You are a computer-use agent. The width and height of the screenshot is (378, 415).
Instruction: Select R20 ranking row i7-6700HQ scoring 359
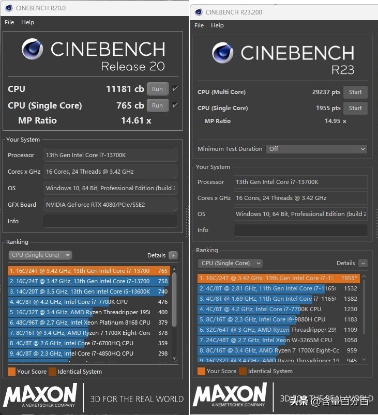(89, 343)
